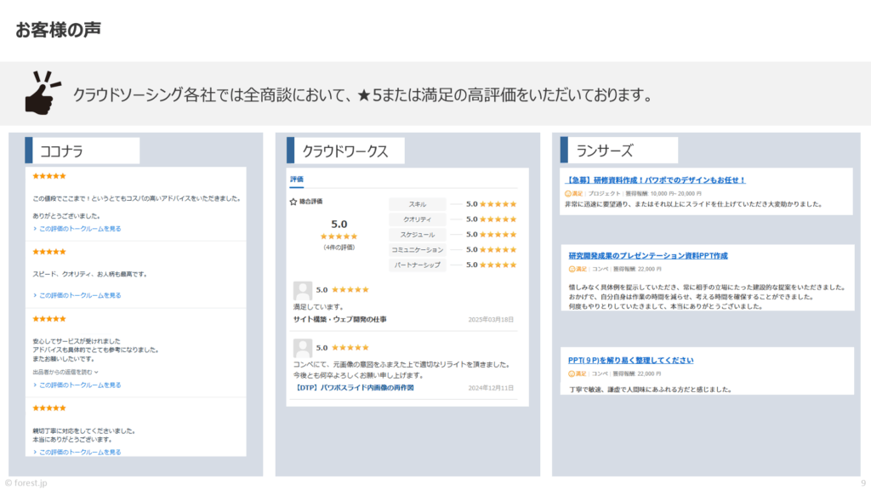Image resolution: width=871 pixels, height=490 pixels.
Task: Open the 研究開発成果のプレゼンテーション資料PPT作成 link
Action: point(647,256)
